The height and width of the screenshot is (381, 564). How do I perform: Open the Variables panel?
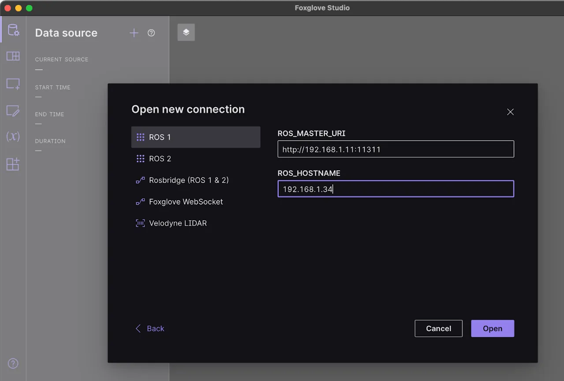point(13,137)
